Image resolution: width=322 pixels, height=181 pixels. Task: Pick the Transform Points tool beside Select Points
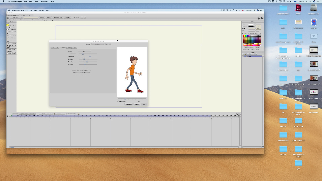pos(10,25)
